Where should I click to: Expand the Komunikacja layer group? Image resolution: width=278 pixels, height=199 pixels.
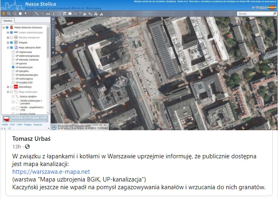coord(8,87)
